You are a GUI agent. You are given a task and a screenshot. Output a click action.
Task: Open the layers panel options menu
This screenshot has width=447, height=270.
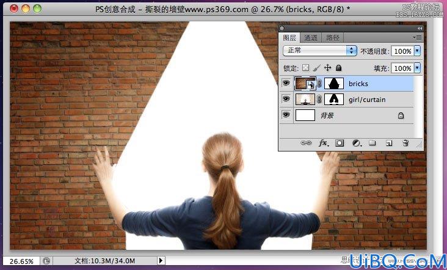click(x=417, y=37)
